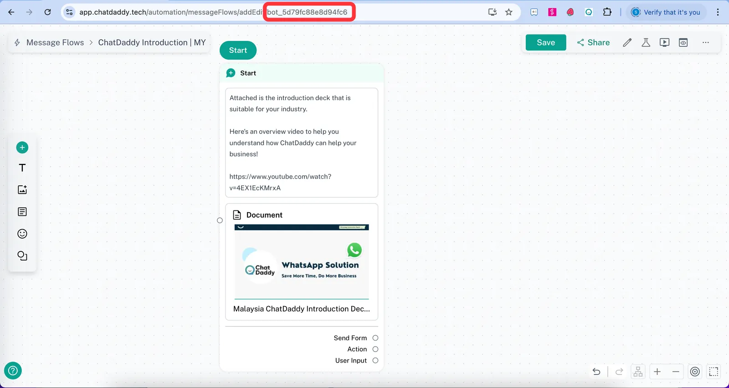Go to Message Flows breadcrumb
The height and width of the screenshot is (388, 729).
55,42
